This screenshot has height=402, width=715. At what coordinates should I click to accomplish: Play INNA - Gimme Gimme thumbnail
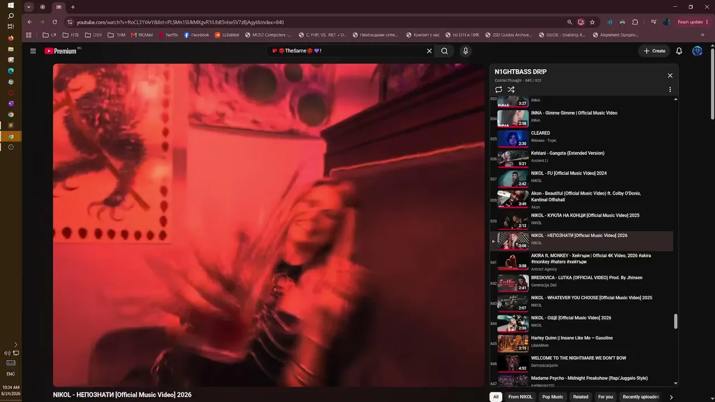point(513,118)
